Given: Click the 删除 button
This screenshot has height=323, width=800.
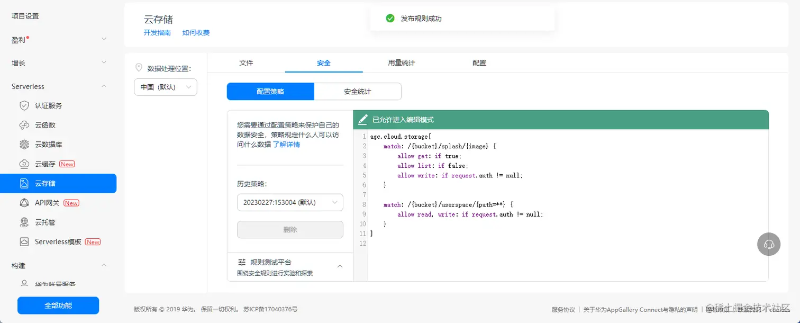Looking at the screenshot, I should pyautogui.click(x=290, y=230).
